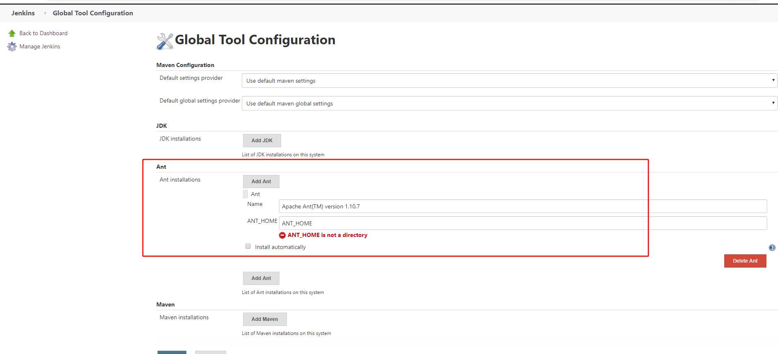Screen dimensions: 778x354
Task: Click the breadcrumb arrow separator after Jenkins
Action: click(x=45, y=13)
